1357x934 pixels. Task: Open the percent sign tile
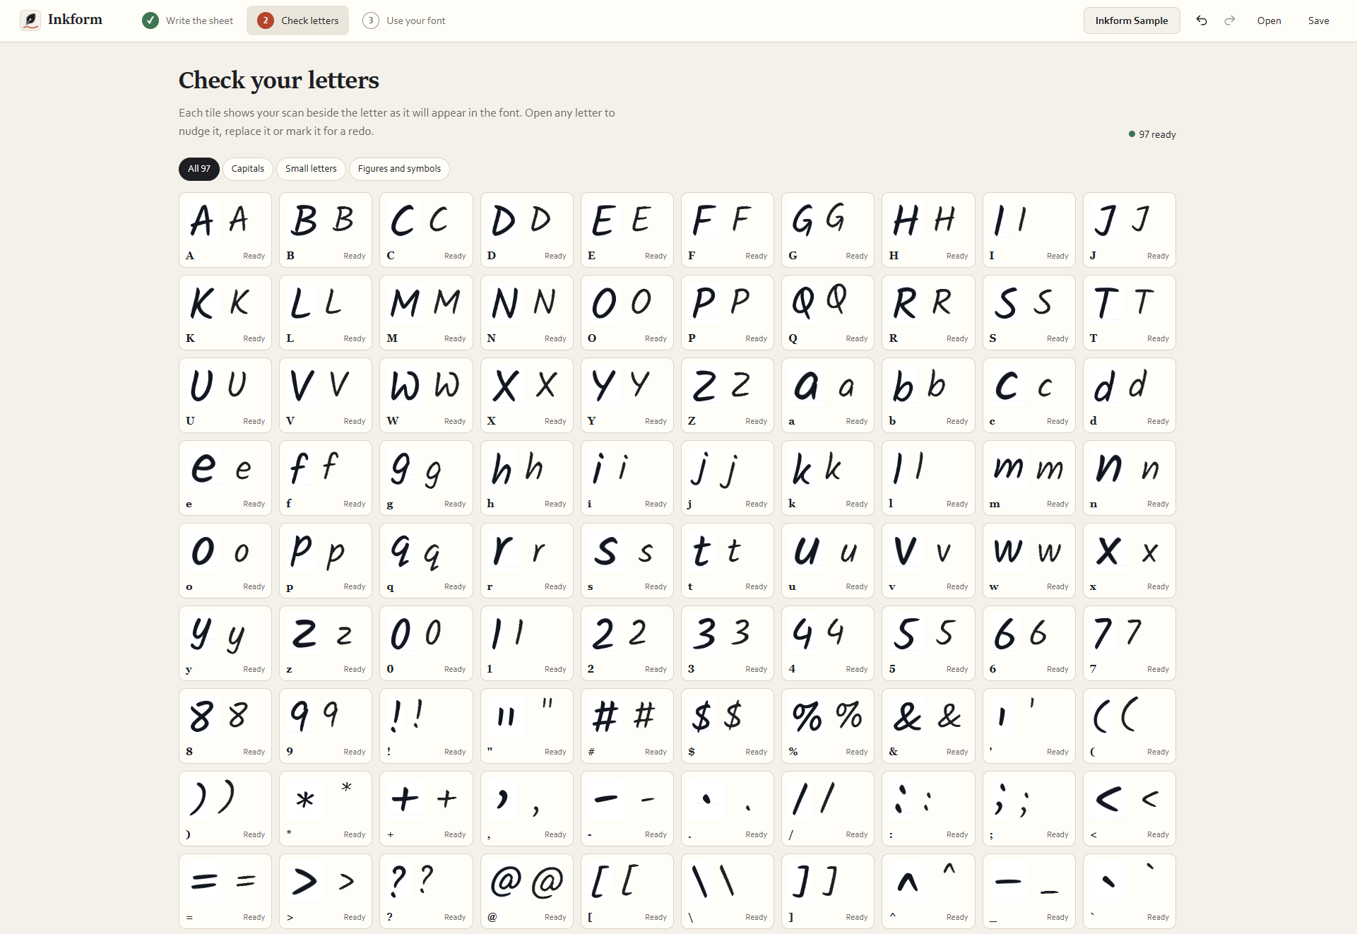click(828, 726)
